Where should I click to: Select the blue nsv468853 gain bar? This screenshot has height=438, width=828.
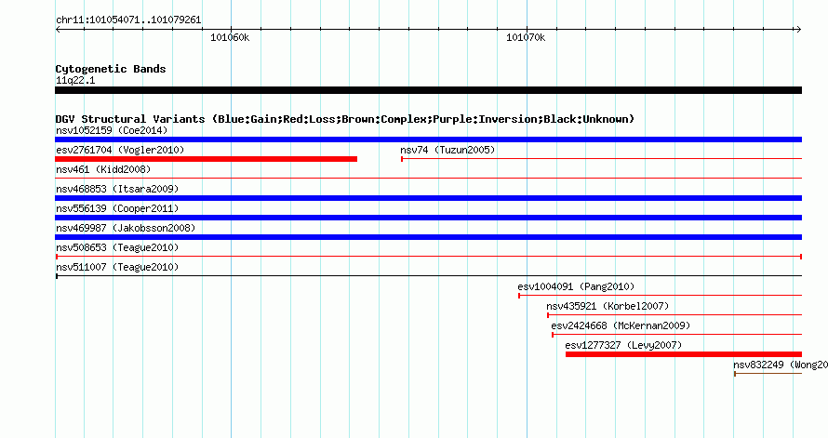coord(428,198)
